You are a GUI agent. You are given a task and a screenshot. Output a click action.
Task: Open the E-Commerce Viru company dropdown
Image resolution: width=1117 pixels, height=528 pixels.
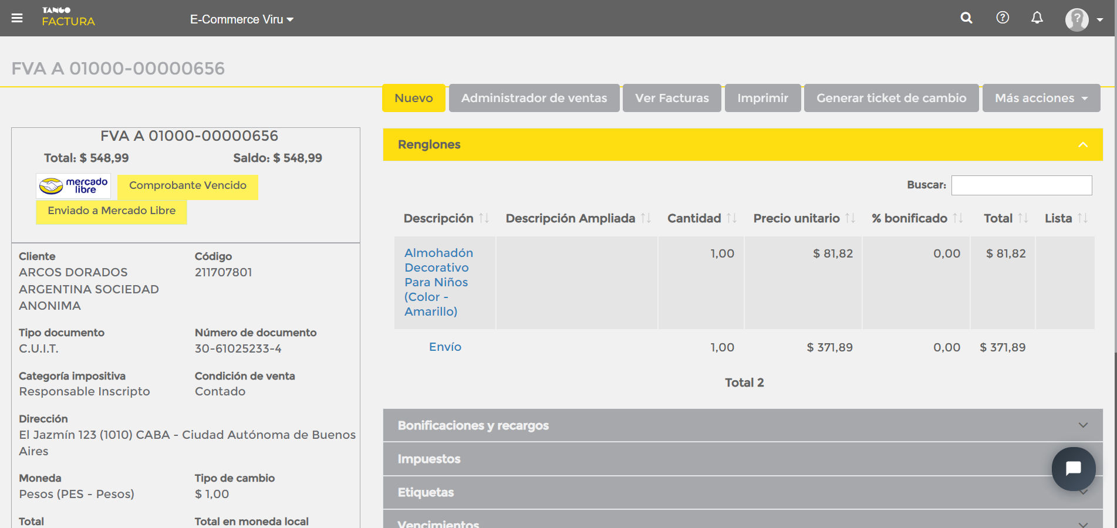coord(242,19)
